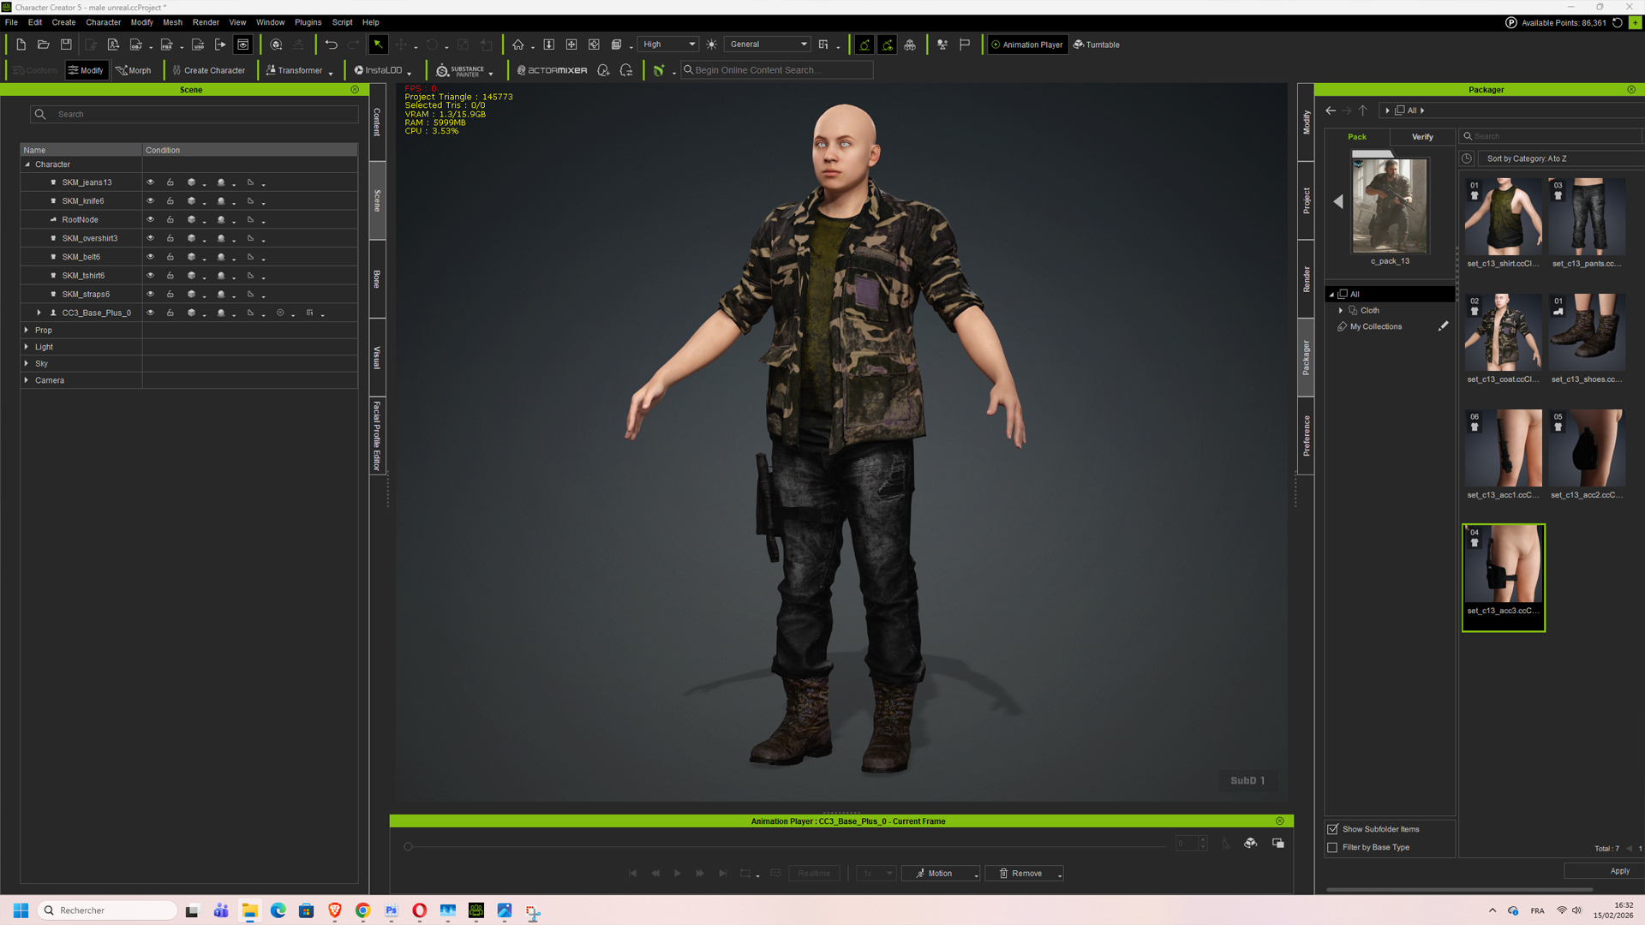Open the Plugins menu
This screenshot has height=925, width=1645.
point(308,22)
